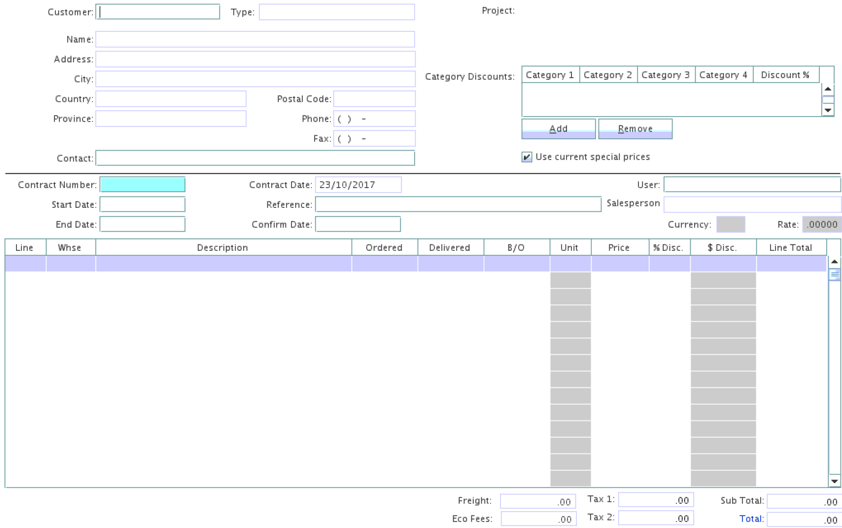Click the Contract Number field
The height and width of the screenshot is (528, 842).
pyautogui.click(x=143, y=185)
